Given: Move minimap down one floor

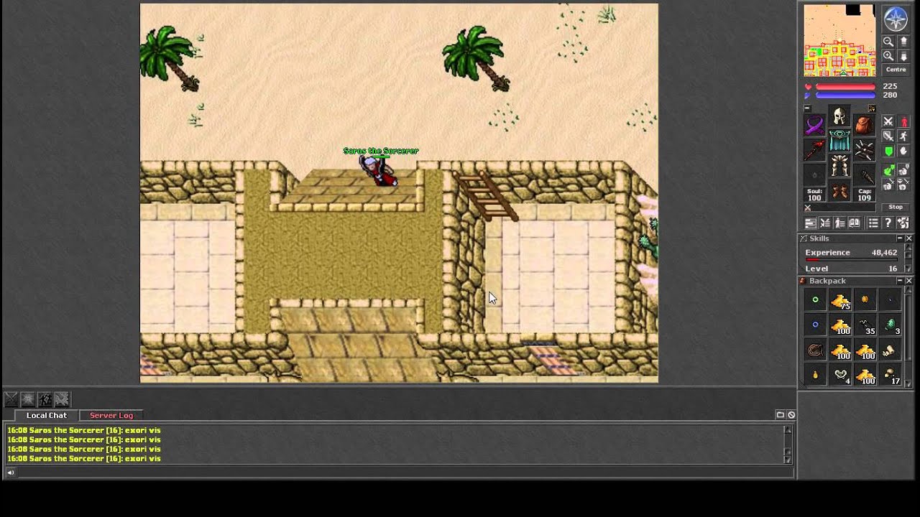Looking at the screenshot, I should [x=903, y=56].
